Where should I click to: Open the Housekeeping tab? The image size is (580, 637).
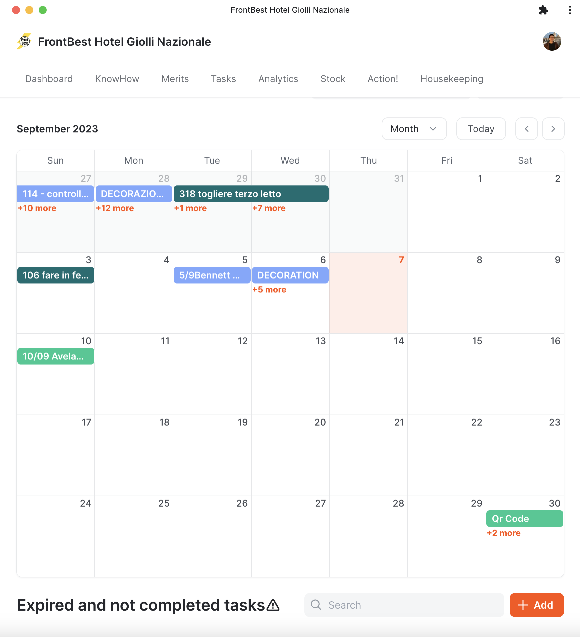[452, 79]
